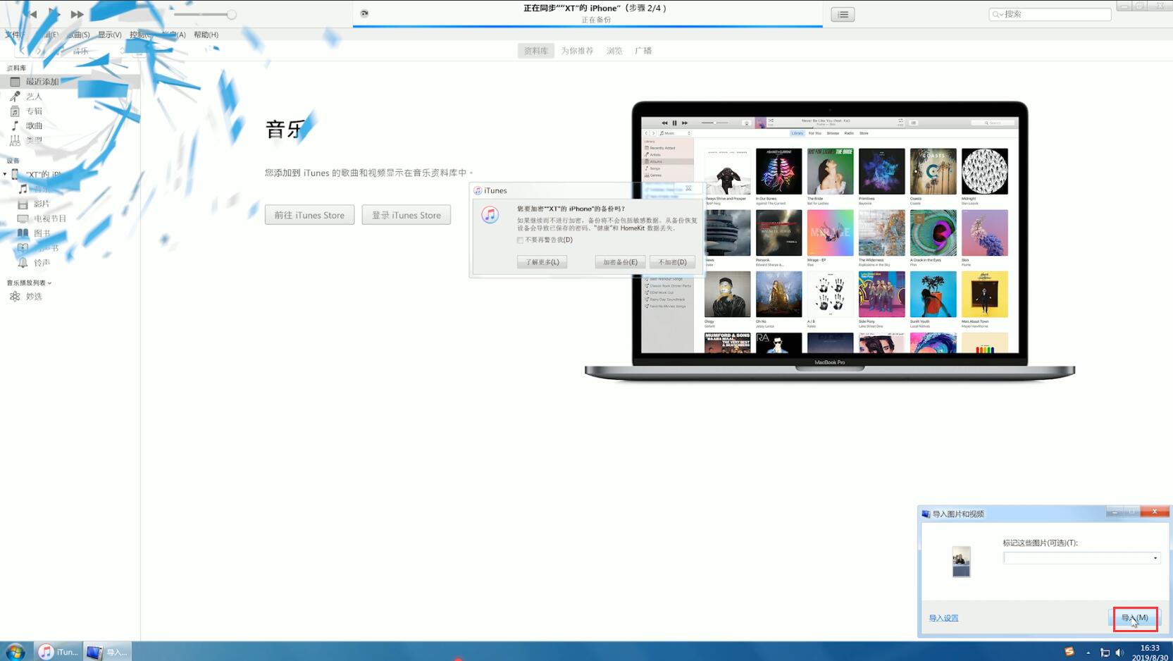The width and height of the screenshot is (1173, 661).
Task: Close the iTunes encryption dialog
Action: (x=688, y=188)
